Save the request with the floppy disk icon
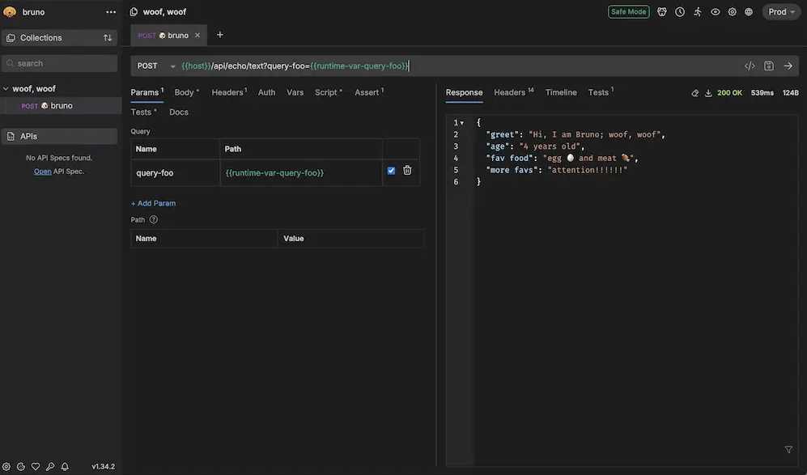 point(769,66)
